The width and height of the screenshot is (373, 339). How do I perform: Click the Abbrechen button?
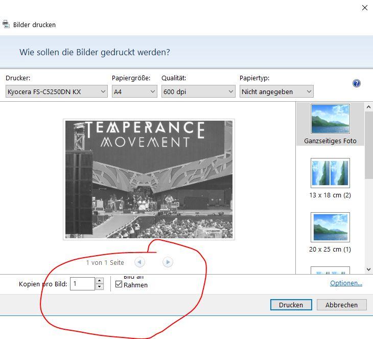(x=341, y=305)
